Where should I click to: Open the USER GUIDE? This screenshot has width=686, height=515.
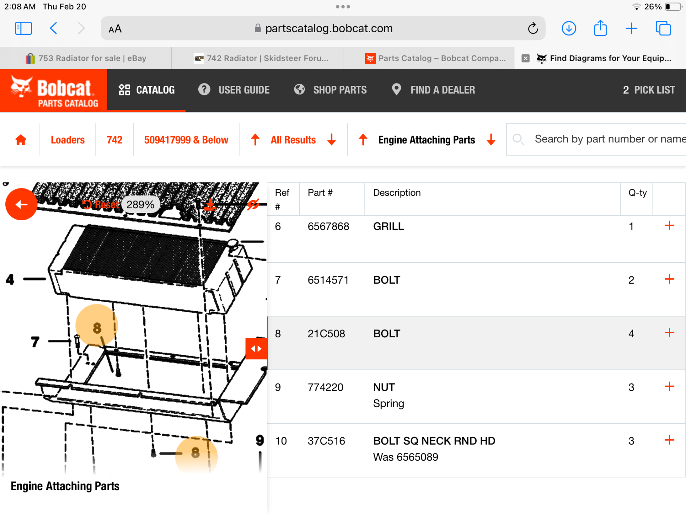234,90
